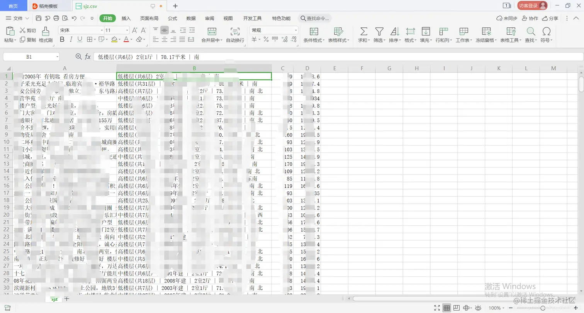Open quick access toolbar customize dropdown
The width and height of the screenshot is (584, 313).
coord(92,18)
